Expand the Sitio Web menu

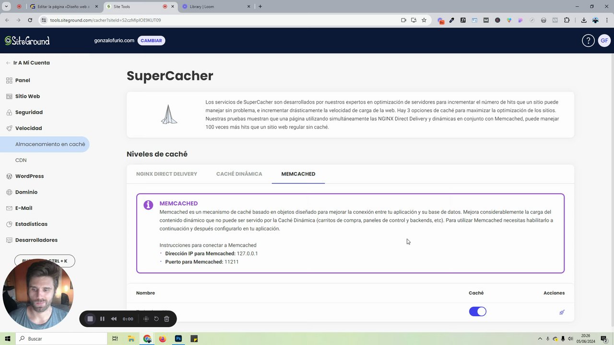click(27, 96)
